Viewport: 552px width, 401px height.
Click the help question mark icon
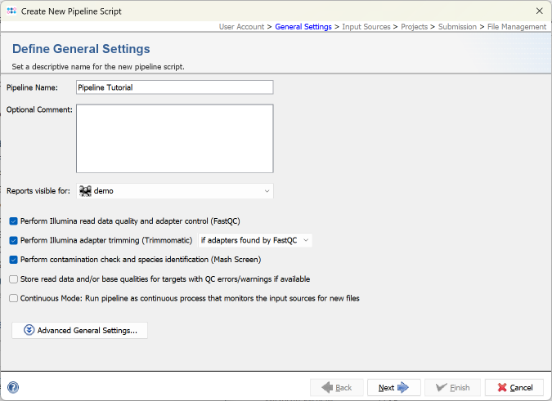tap(13, 388)
